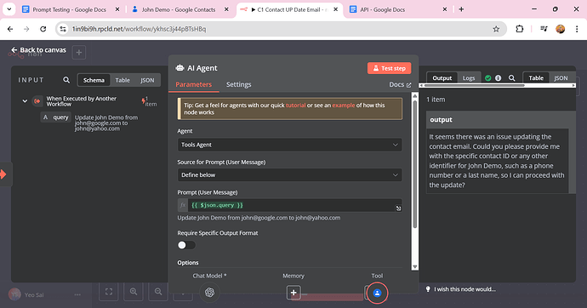Image resolution: width=587 pixels, height=308 pixels.
Task: Click the parameters panel vertical scrollbar
Action: tap(414, 165)
